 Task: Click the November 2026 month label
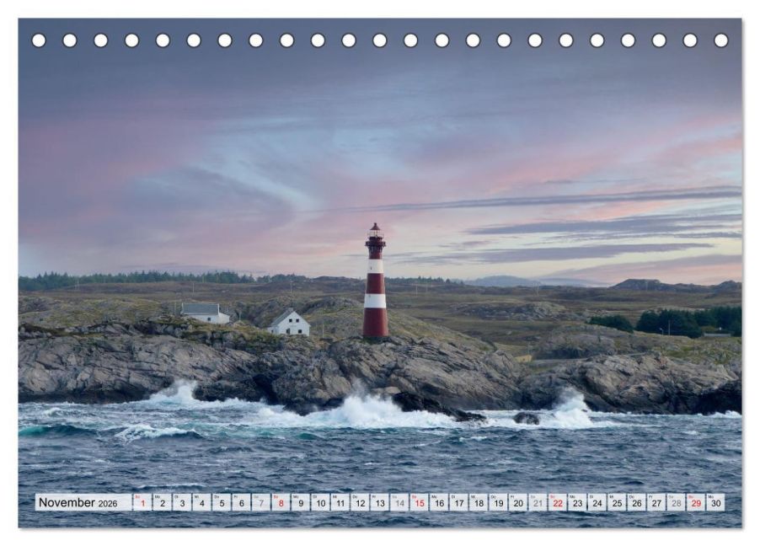point(78,502)
